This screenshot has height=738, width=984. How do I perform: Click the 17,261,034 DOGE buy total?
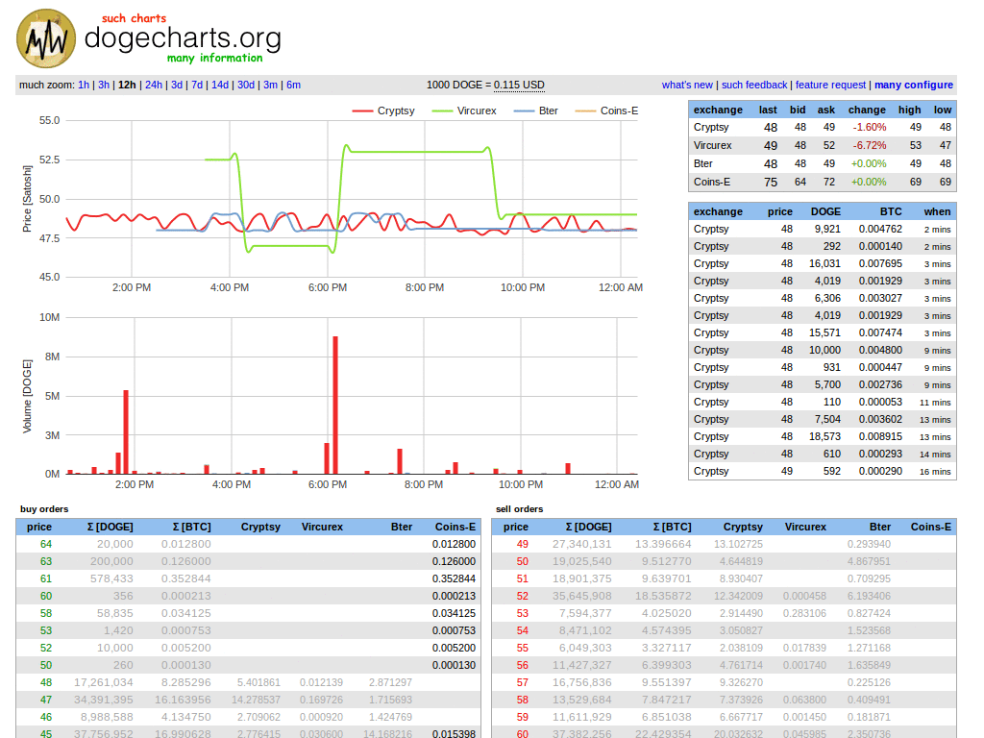pyautogui.click(x=104, y=683)
